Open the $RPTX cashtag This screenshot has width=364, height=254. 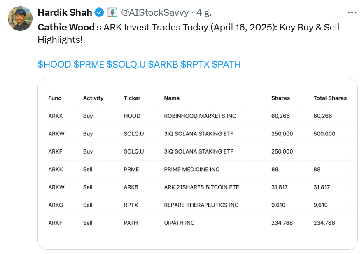click(195, 64)
